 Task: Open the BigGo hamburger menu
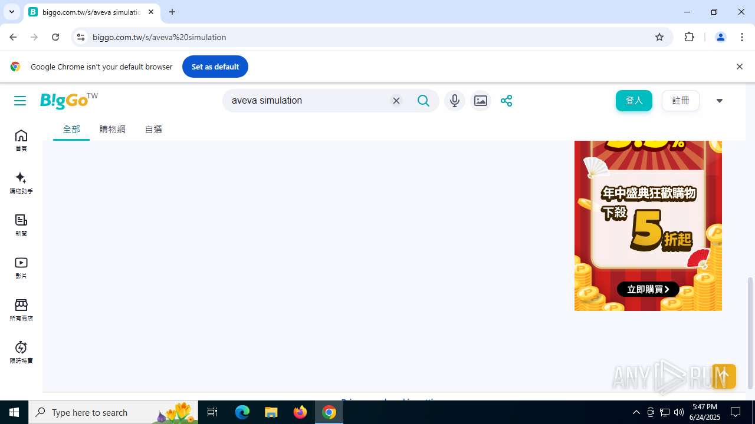pos(20,101)
